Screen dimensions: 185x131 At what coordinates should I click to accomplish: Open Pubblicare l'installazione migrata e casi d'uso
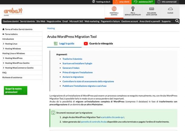click(85, 86)
